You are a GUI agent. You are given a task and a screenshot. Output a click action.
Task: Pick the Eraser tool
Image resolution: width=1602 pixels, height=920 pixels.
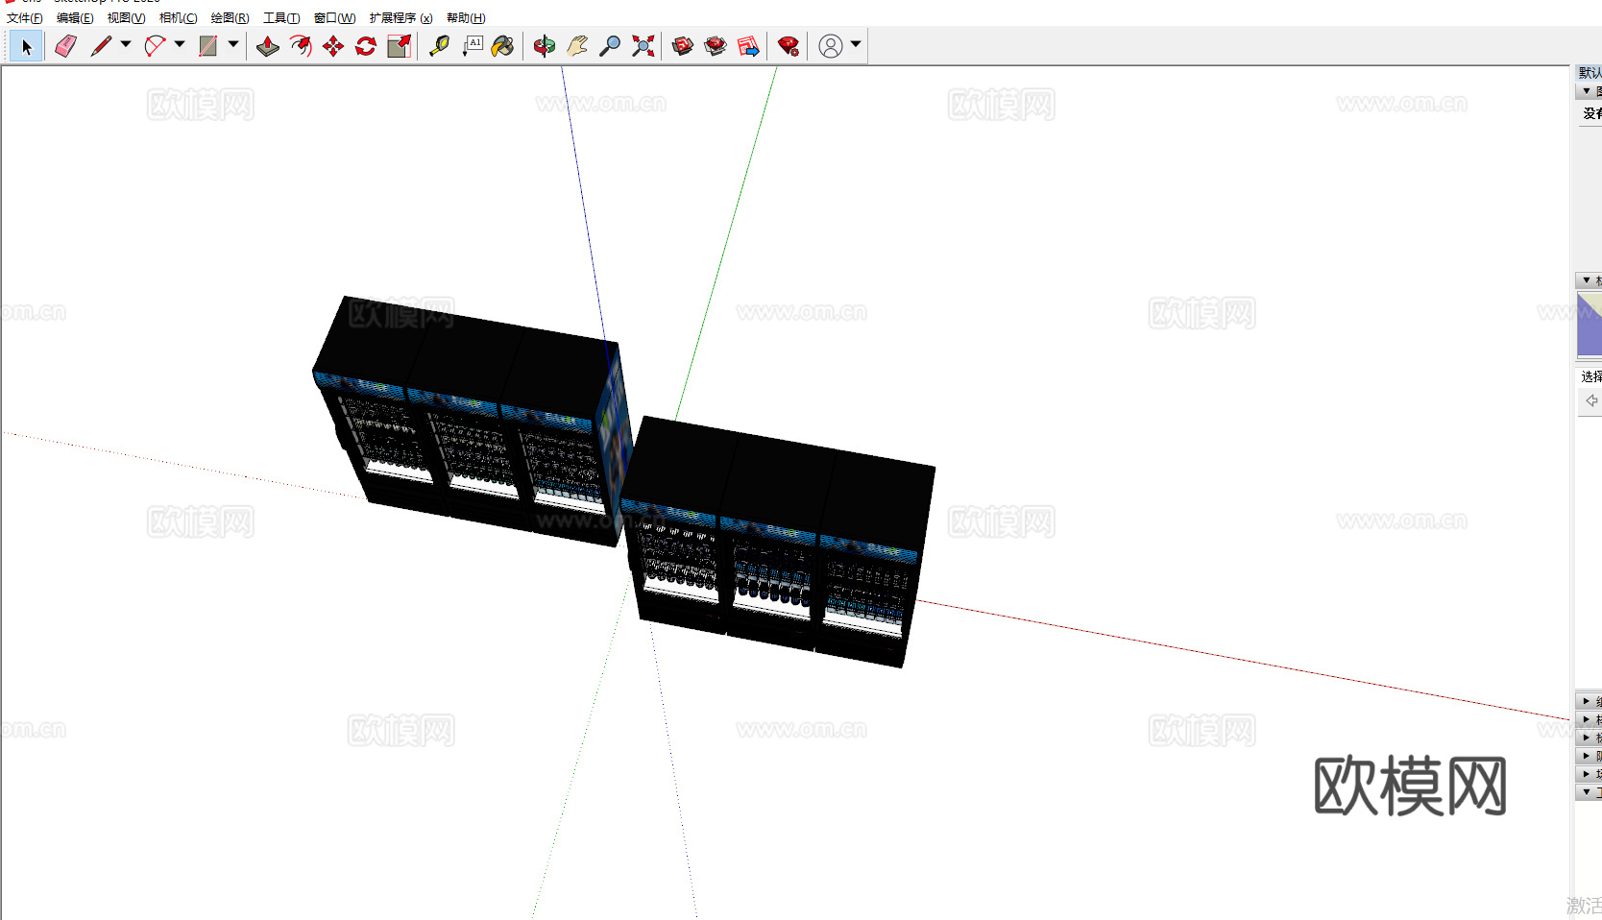(65, 46)
